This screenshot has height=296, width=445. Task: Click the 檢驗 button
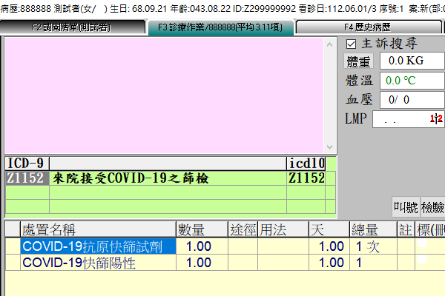(x=432, y=206)
